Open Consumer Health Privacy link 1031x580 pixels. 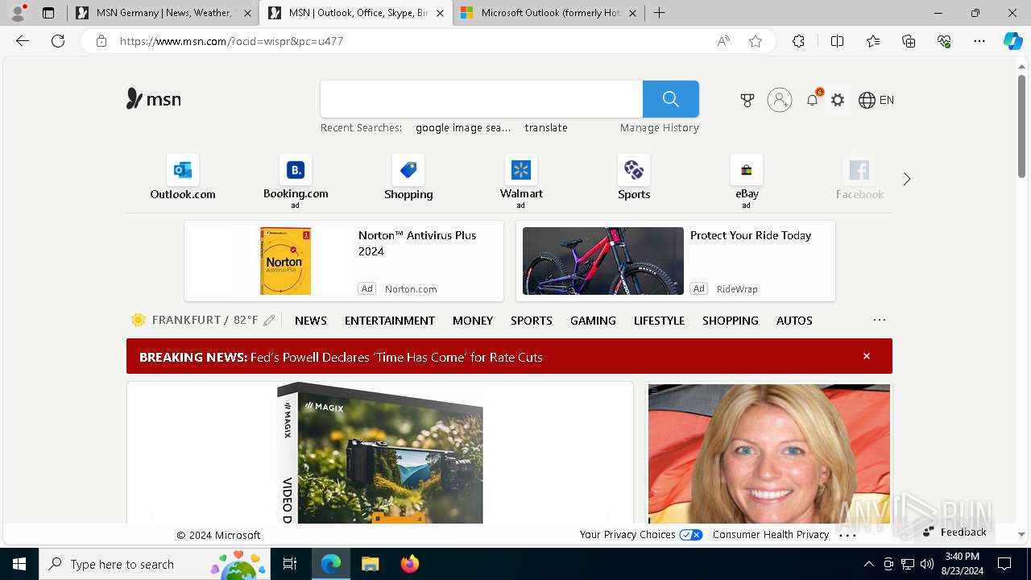771,534
